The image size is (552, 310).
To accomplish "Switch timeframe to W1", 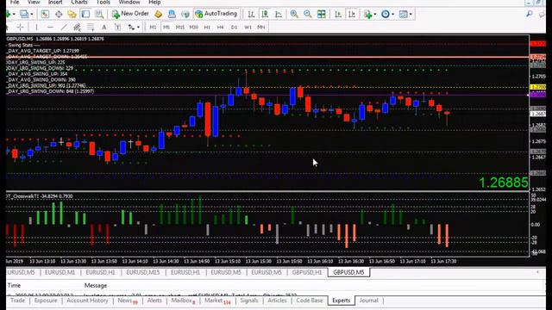I will (248, 27).
